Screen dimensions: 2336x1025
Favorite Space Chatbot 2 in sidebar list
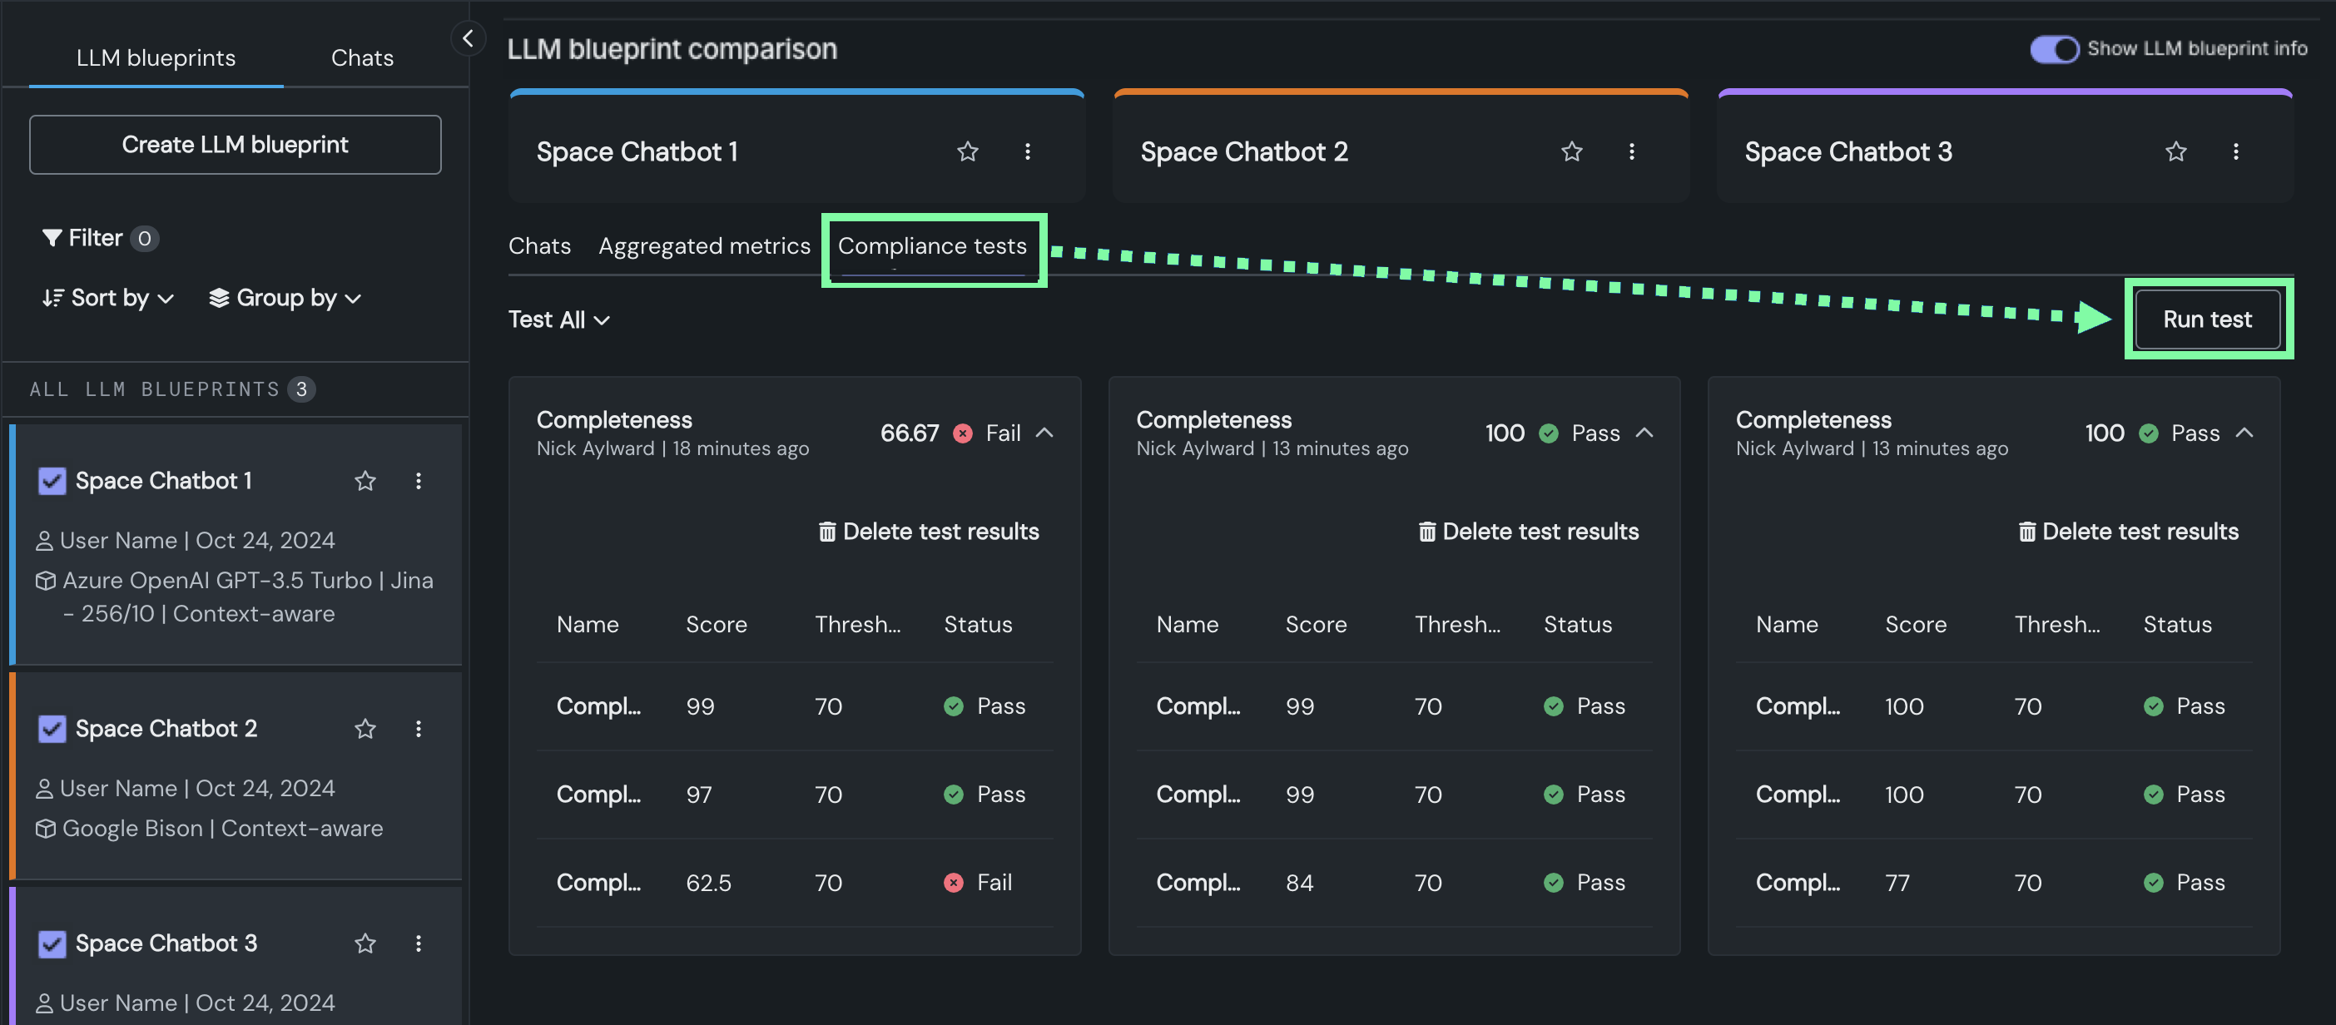pyautogui.click(x=365, y=729)
